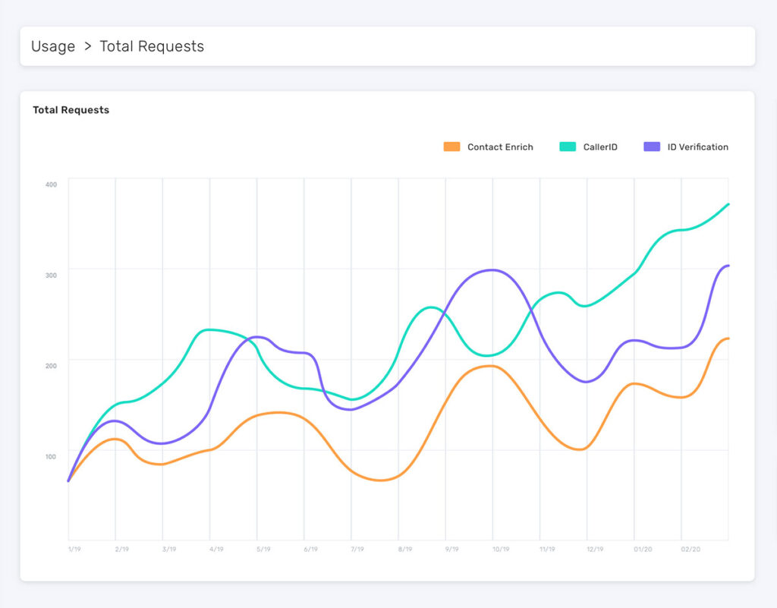The height and width of the screenshot is (608, 777).
Task: Toggle the Contact Enrich legend label
Action: point(500,147)
